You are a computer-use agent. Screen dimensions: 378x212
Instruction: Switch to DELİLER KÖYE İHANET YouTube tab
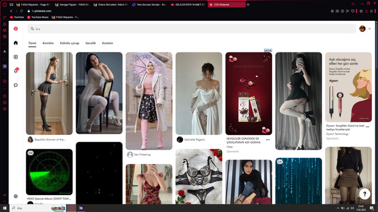coord(188,4)
